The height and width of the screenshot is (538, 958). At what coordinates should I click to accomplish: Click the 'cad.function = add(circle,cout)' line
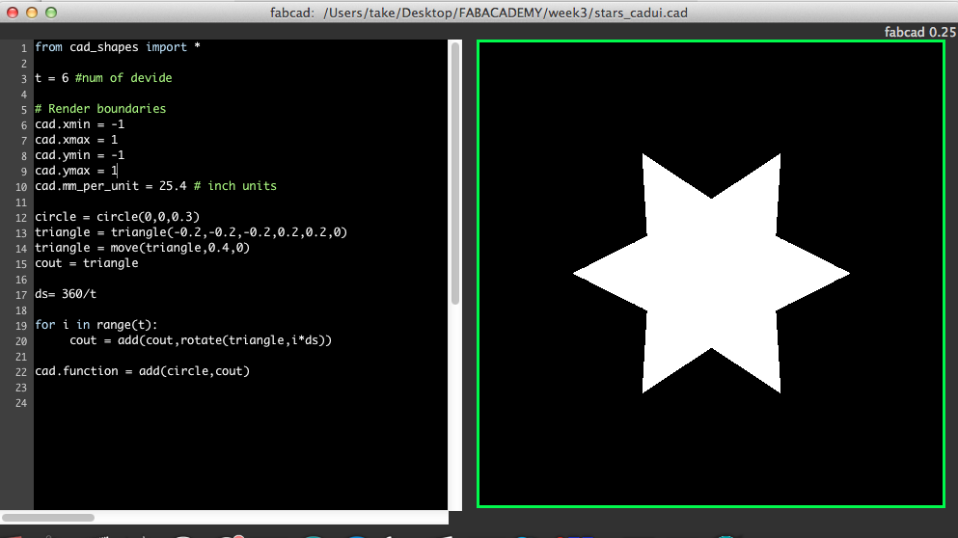point(143,371)
